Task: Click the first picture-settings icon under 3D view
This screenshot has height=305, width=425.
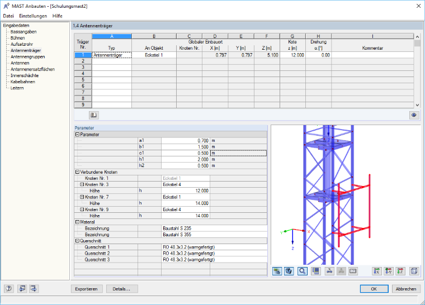Action: pyautogui.click(x=277, y=271)
